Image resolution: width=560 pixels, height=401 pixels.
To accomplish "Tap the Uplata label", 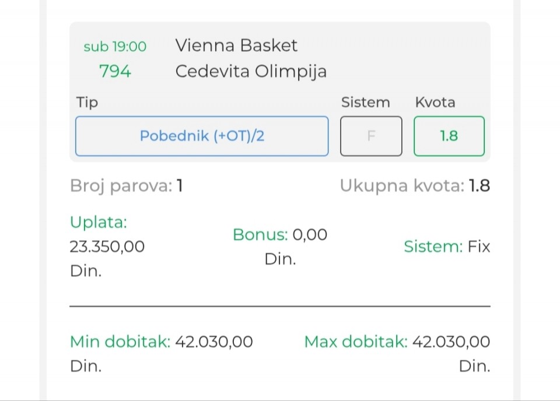I will [x=98, y=222].
